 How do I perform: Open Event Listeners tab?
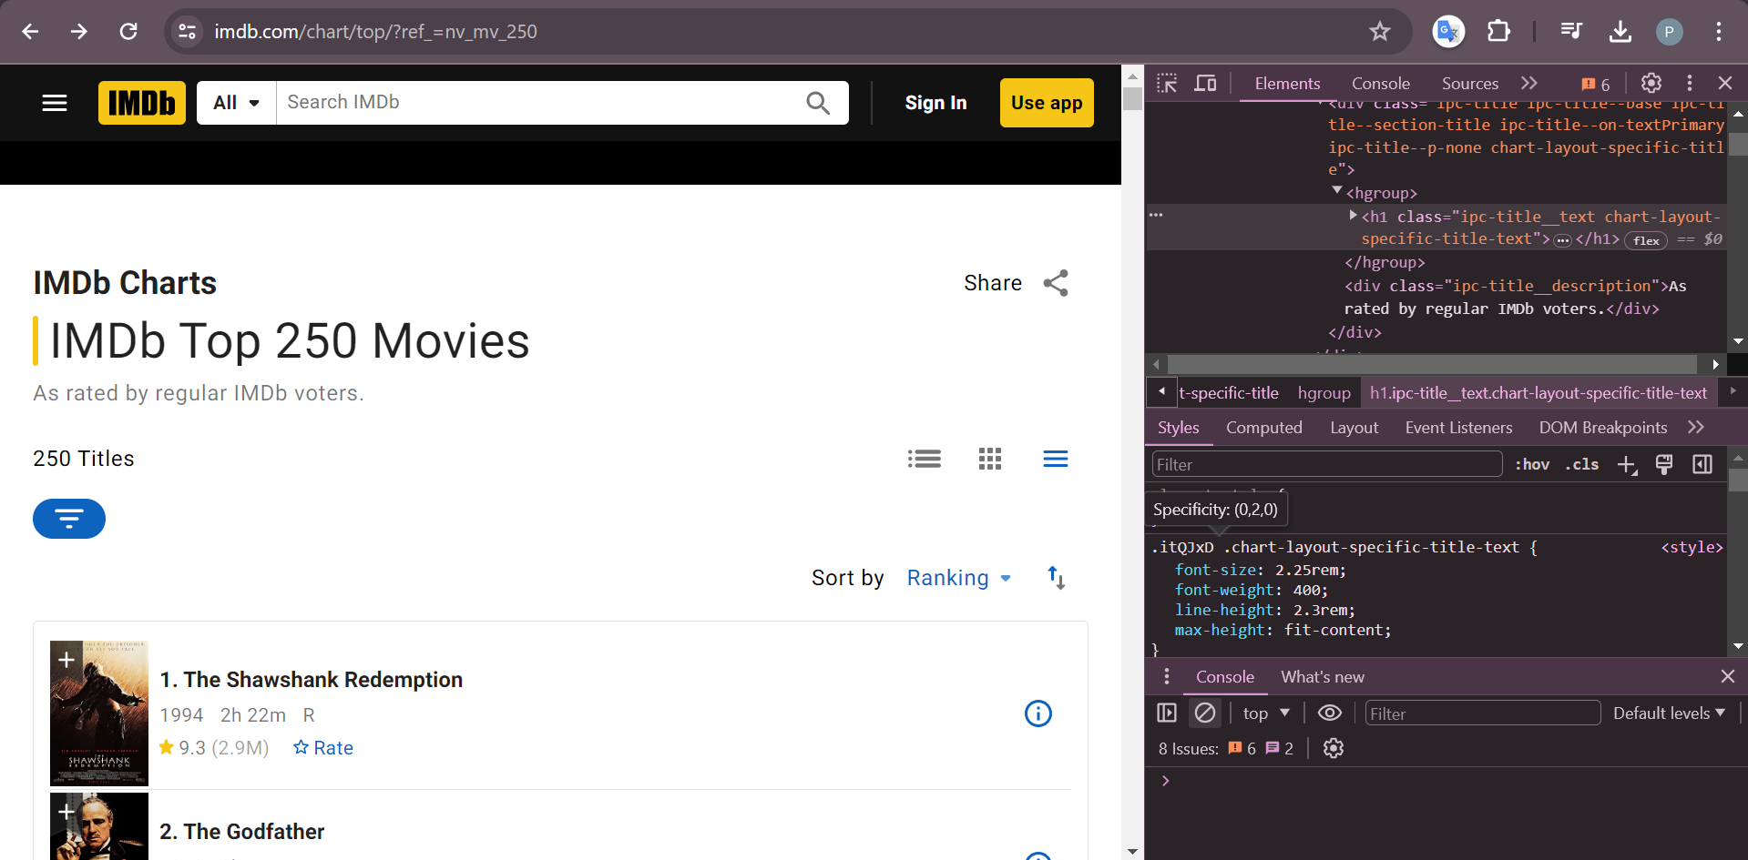tap(1459, 428)
